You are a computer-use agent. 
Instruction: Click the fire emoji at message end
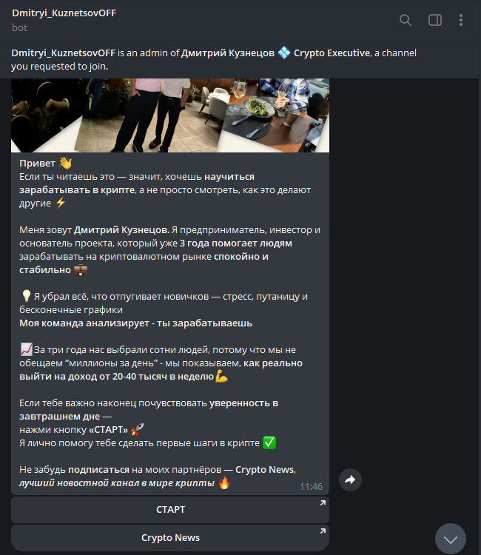[224, 482]
